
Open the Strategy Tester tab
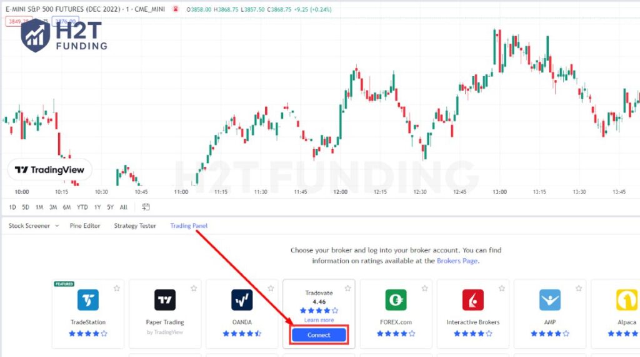(135, 226)
